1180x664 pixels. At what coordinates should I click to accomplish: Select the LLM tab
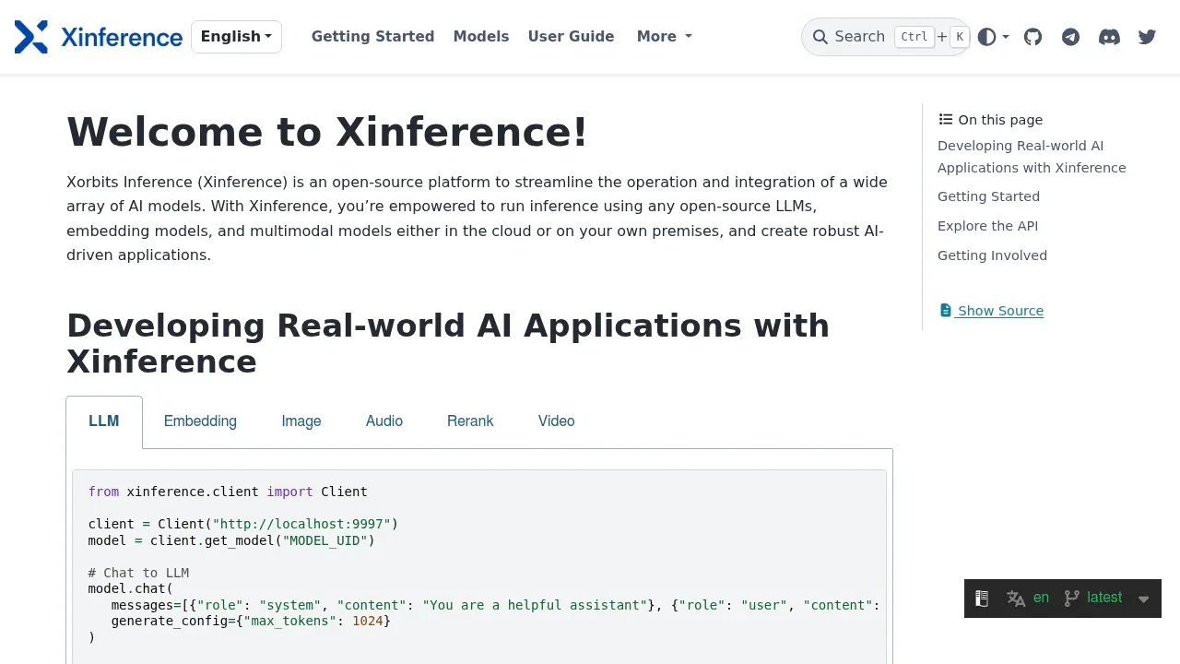pyautogui.click(x=104, y=421)
